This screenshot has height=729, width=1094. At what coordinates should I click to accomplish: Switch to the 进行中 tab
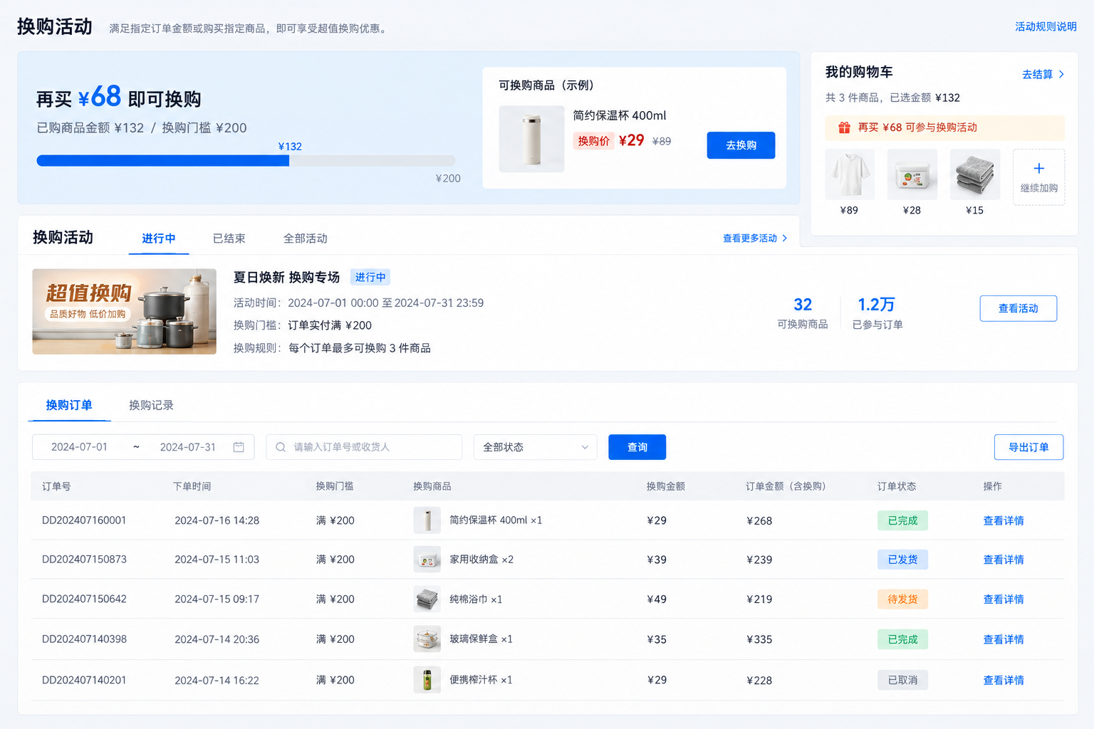[159, 238]
